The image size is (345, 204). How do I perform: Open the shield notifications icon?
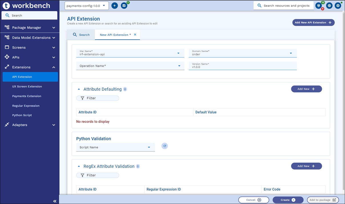(x=319, y=6)
